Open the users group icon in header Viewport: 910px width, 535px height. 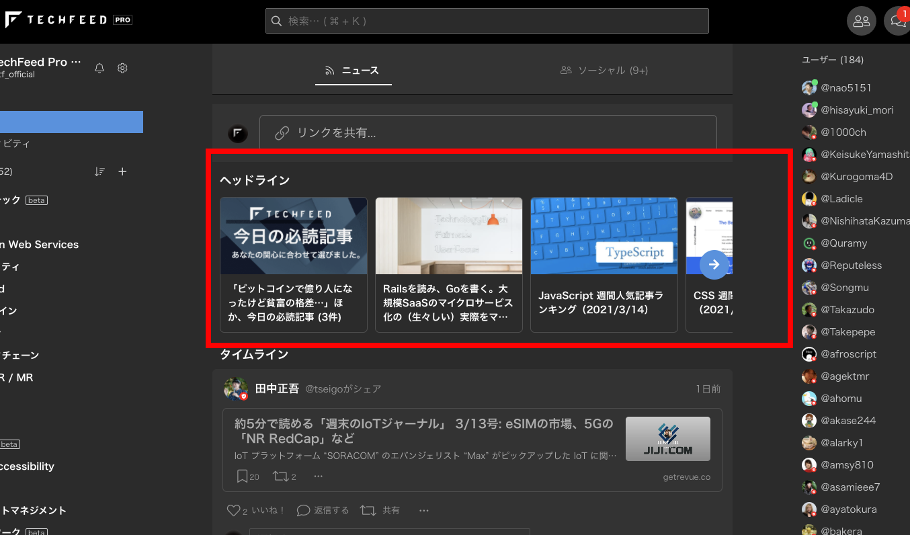(x=862, y=21)
